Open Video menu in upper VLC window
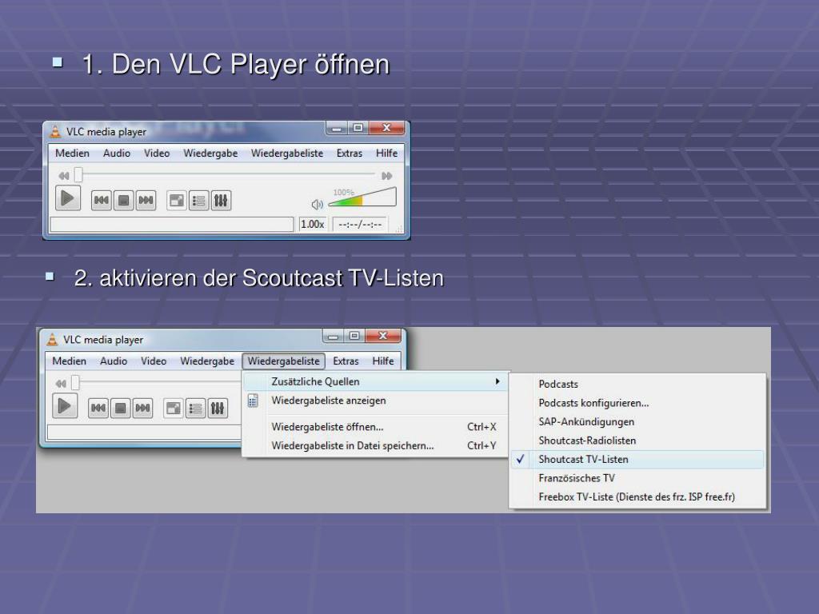 coord(157,153)
